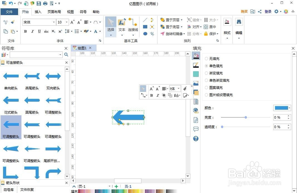The image size is (297, 193).
Task: Click the ellipse drawing tool
Action: (x=145, y=33)
